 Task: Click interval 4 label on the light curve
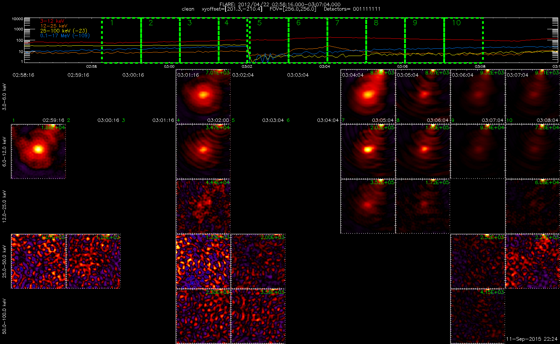click(227, 23)
